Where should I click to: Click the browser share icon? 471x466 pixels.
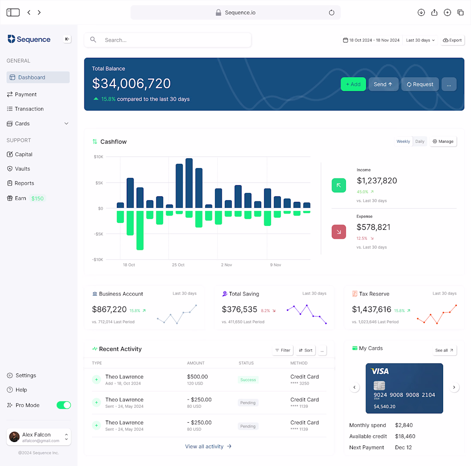click(434, 12)
